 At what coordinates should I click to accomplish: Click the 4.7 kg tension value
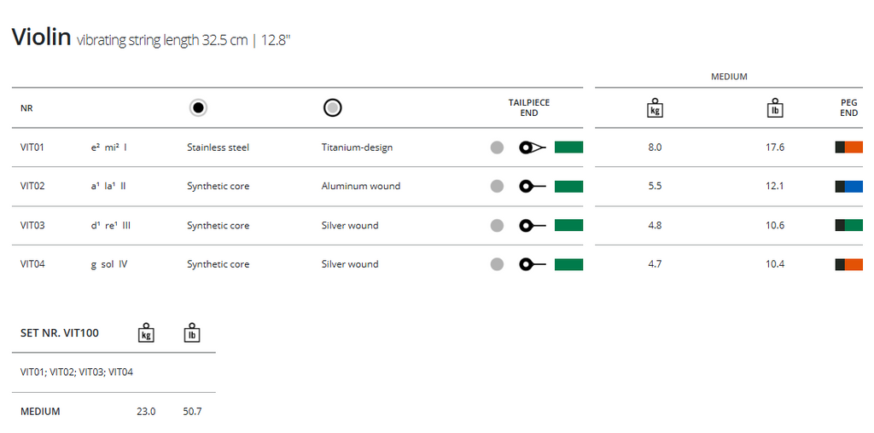(x=655, y=264)
